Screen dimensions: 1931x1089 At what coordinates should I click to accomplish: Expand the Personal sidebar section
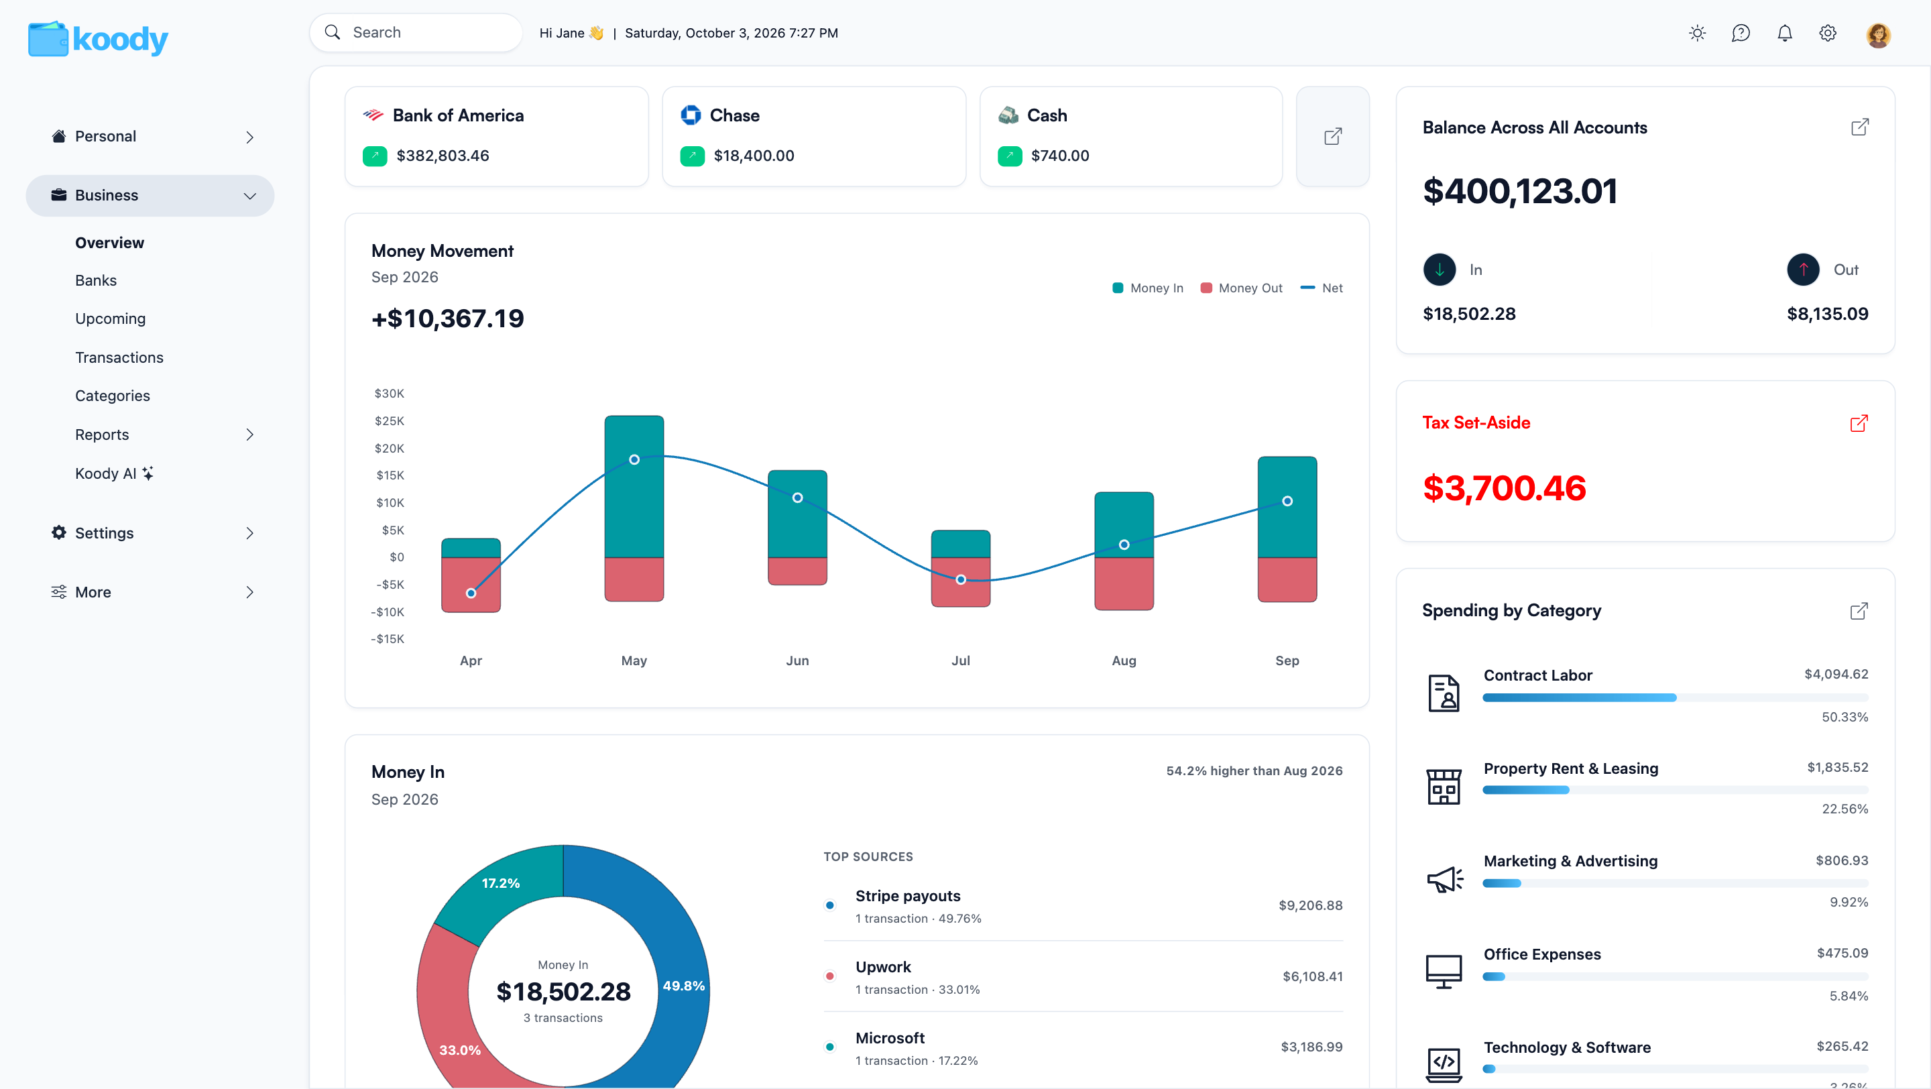pyautogui.click(x=150, y=136)
